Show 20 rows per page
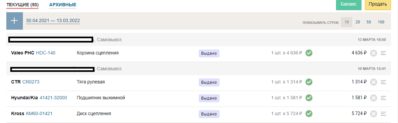The width and height of the screenshot is (398, 123). [x=358, y=22]
